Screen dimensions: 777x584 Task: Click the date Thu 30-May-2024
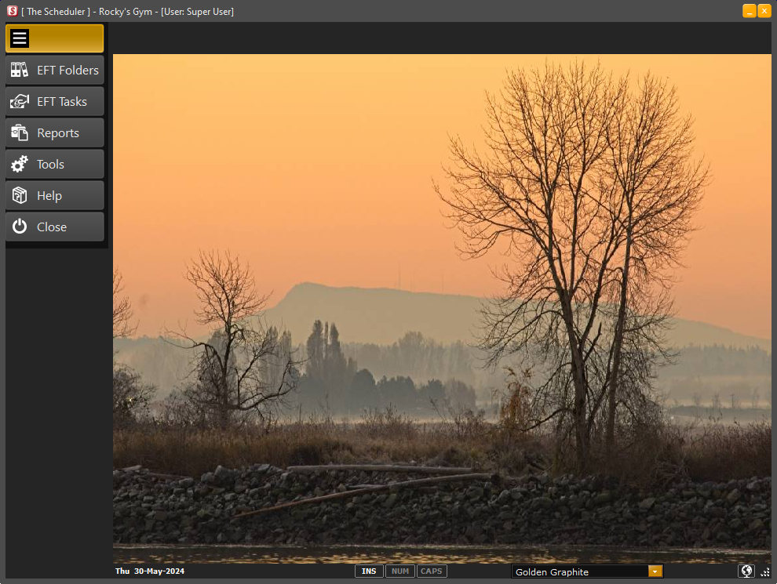point(150,571)
